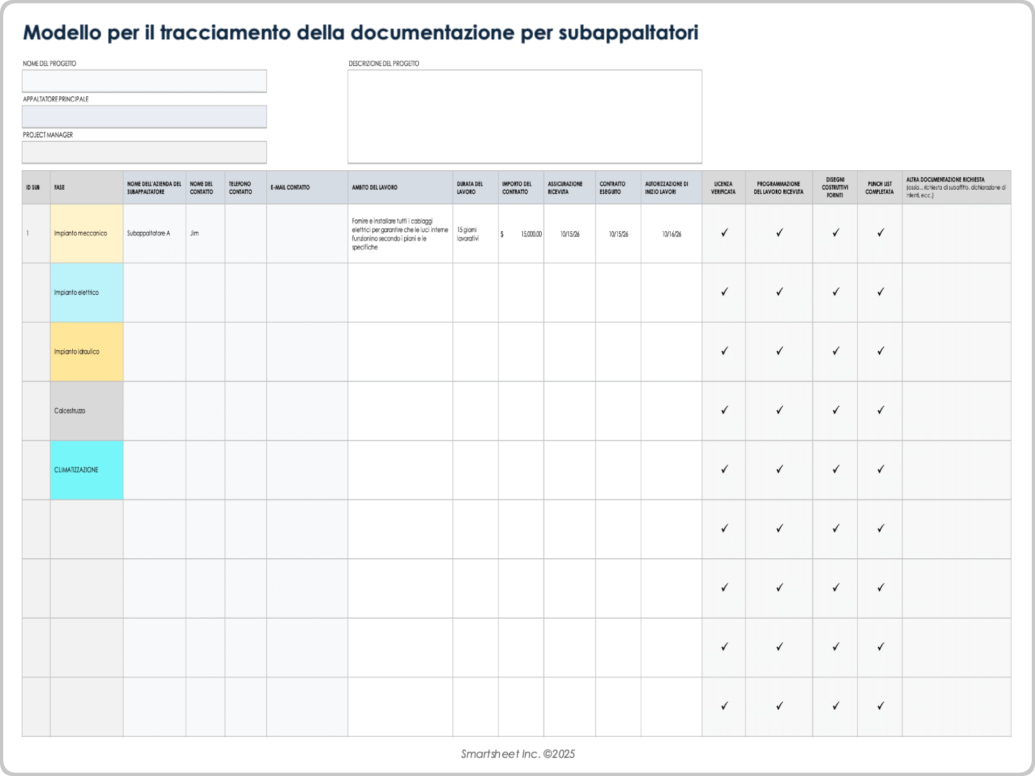1035x776 pixels.
Task: Click the Telefono Contatto column header
Action: coord(246,188)
